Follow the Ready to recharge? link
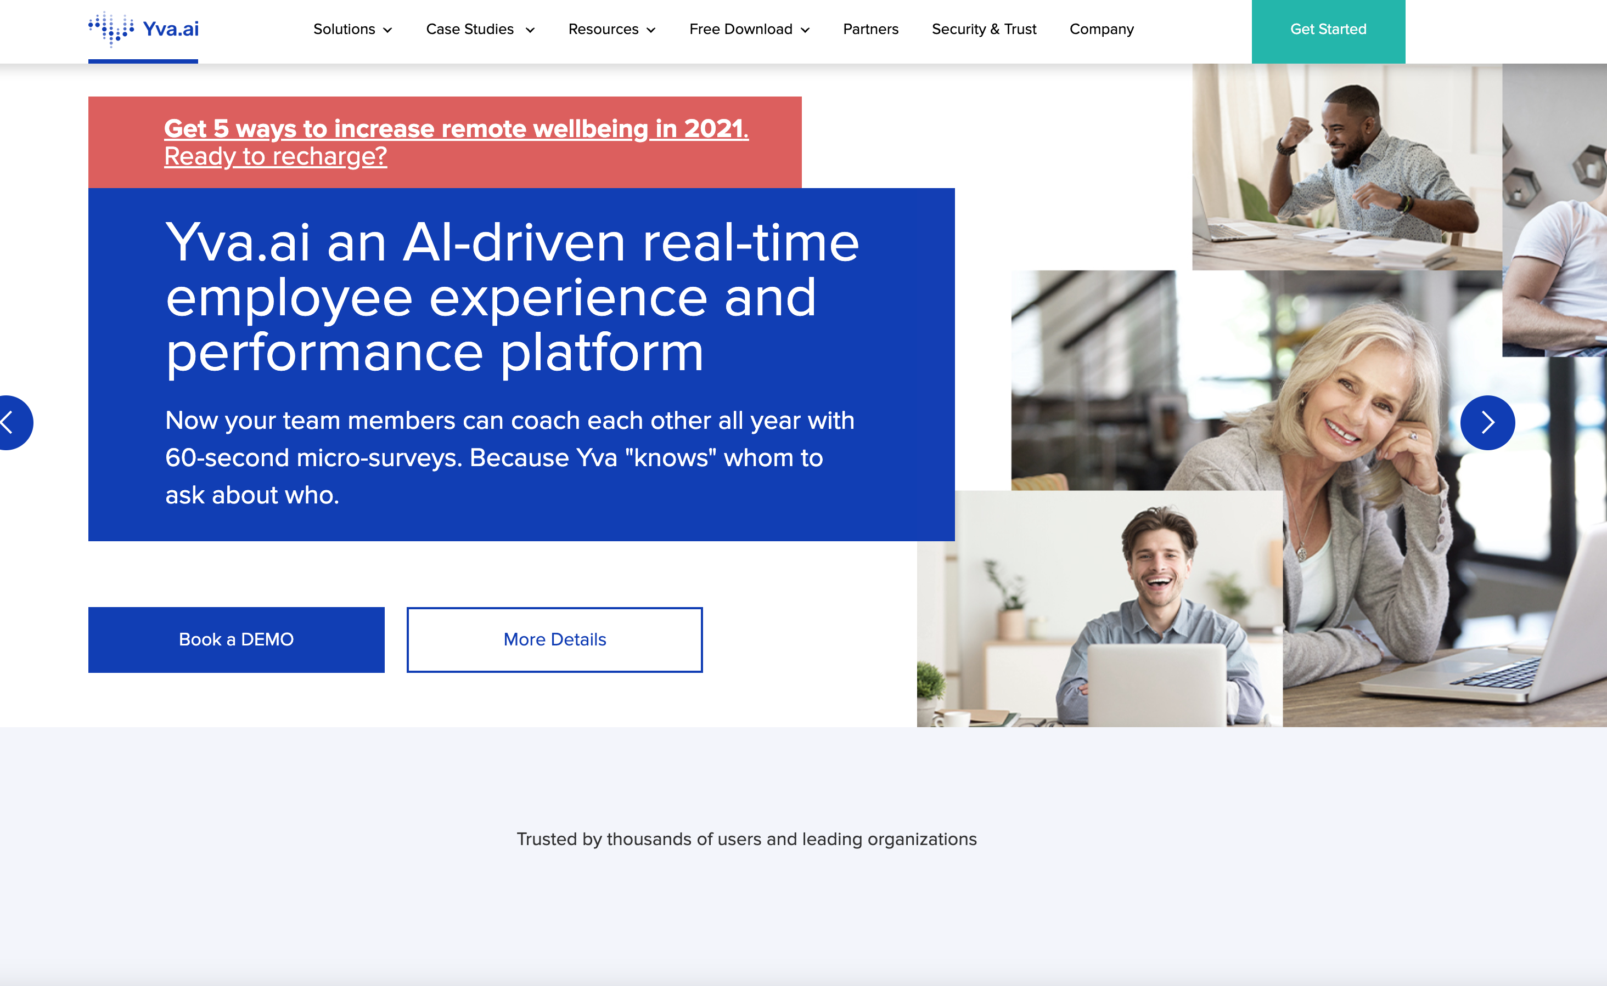Image resolution: width=1607 pixels, height=986 pixels. click(x=276, y=156)
